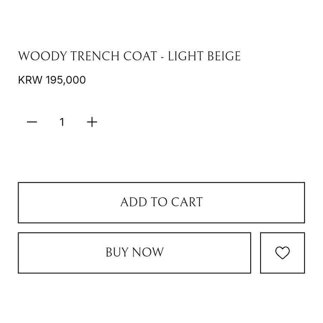The width and height of the screenshot is (323, 323).
Task: Click the quantity field showing 1
Action: coord(62,122)
